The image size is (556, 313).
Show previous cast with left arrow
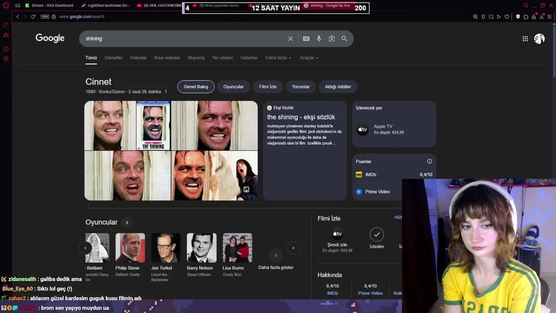pos(85,248)
